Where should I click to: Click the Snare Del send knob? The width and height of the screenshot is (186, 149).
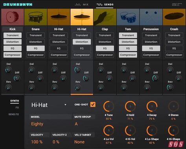(x=31, y=70)
